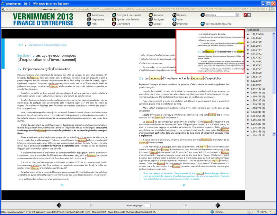Click the Internet zone globe in status bar
277x215 pixels.
coord(212,212)
